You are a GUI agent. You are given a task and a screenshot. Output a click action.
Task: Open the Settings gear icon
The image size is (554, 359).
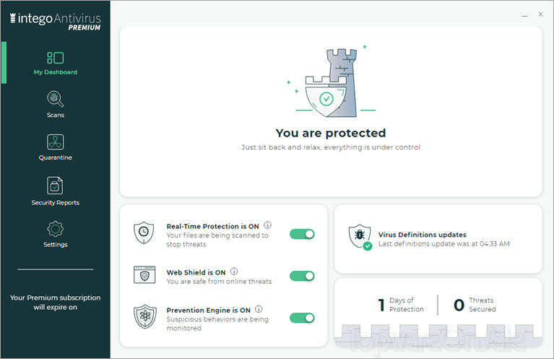[56, 229]
